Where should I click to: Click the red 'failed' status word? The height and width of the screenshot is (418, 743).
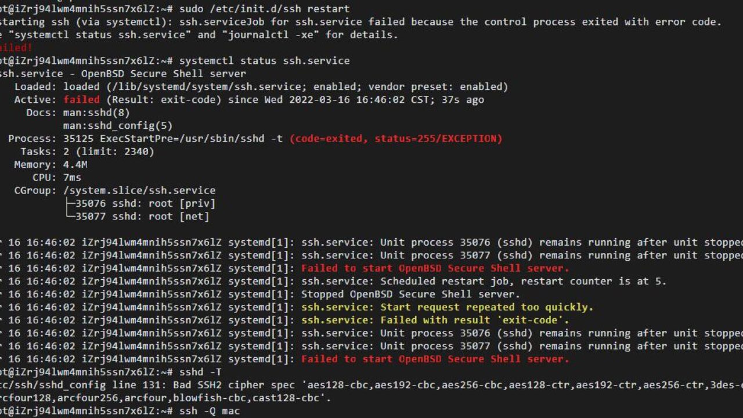(x=82, y=99)
